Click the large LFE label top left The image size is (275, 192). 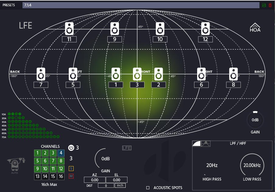26,26
